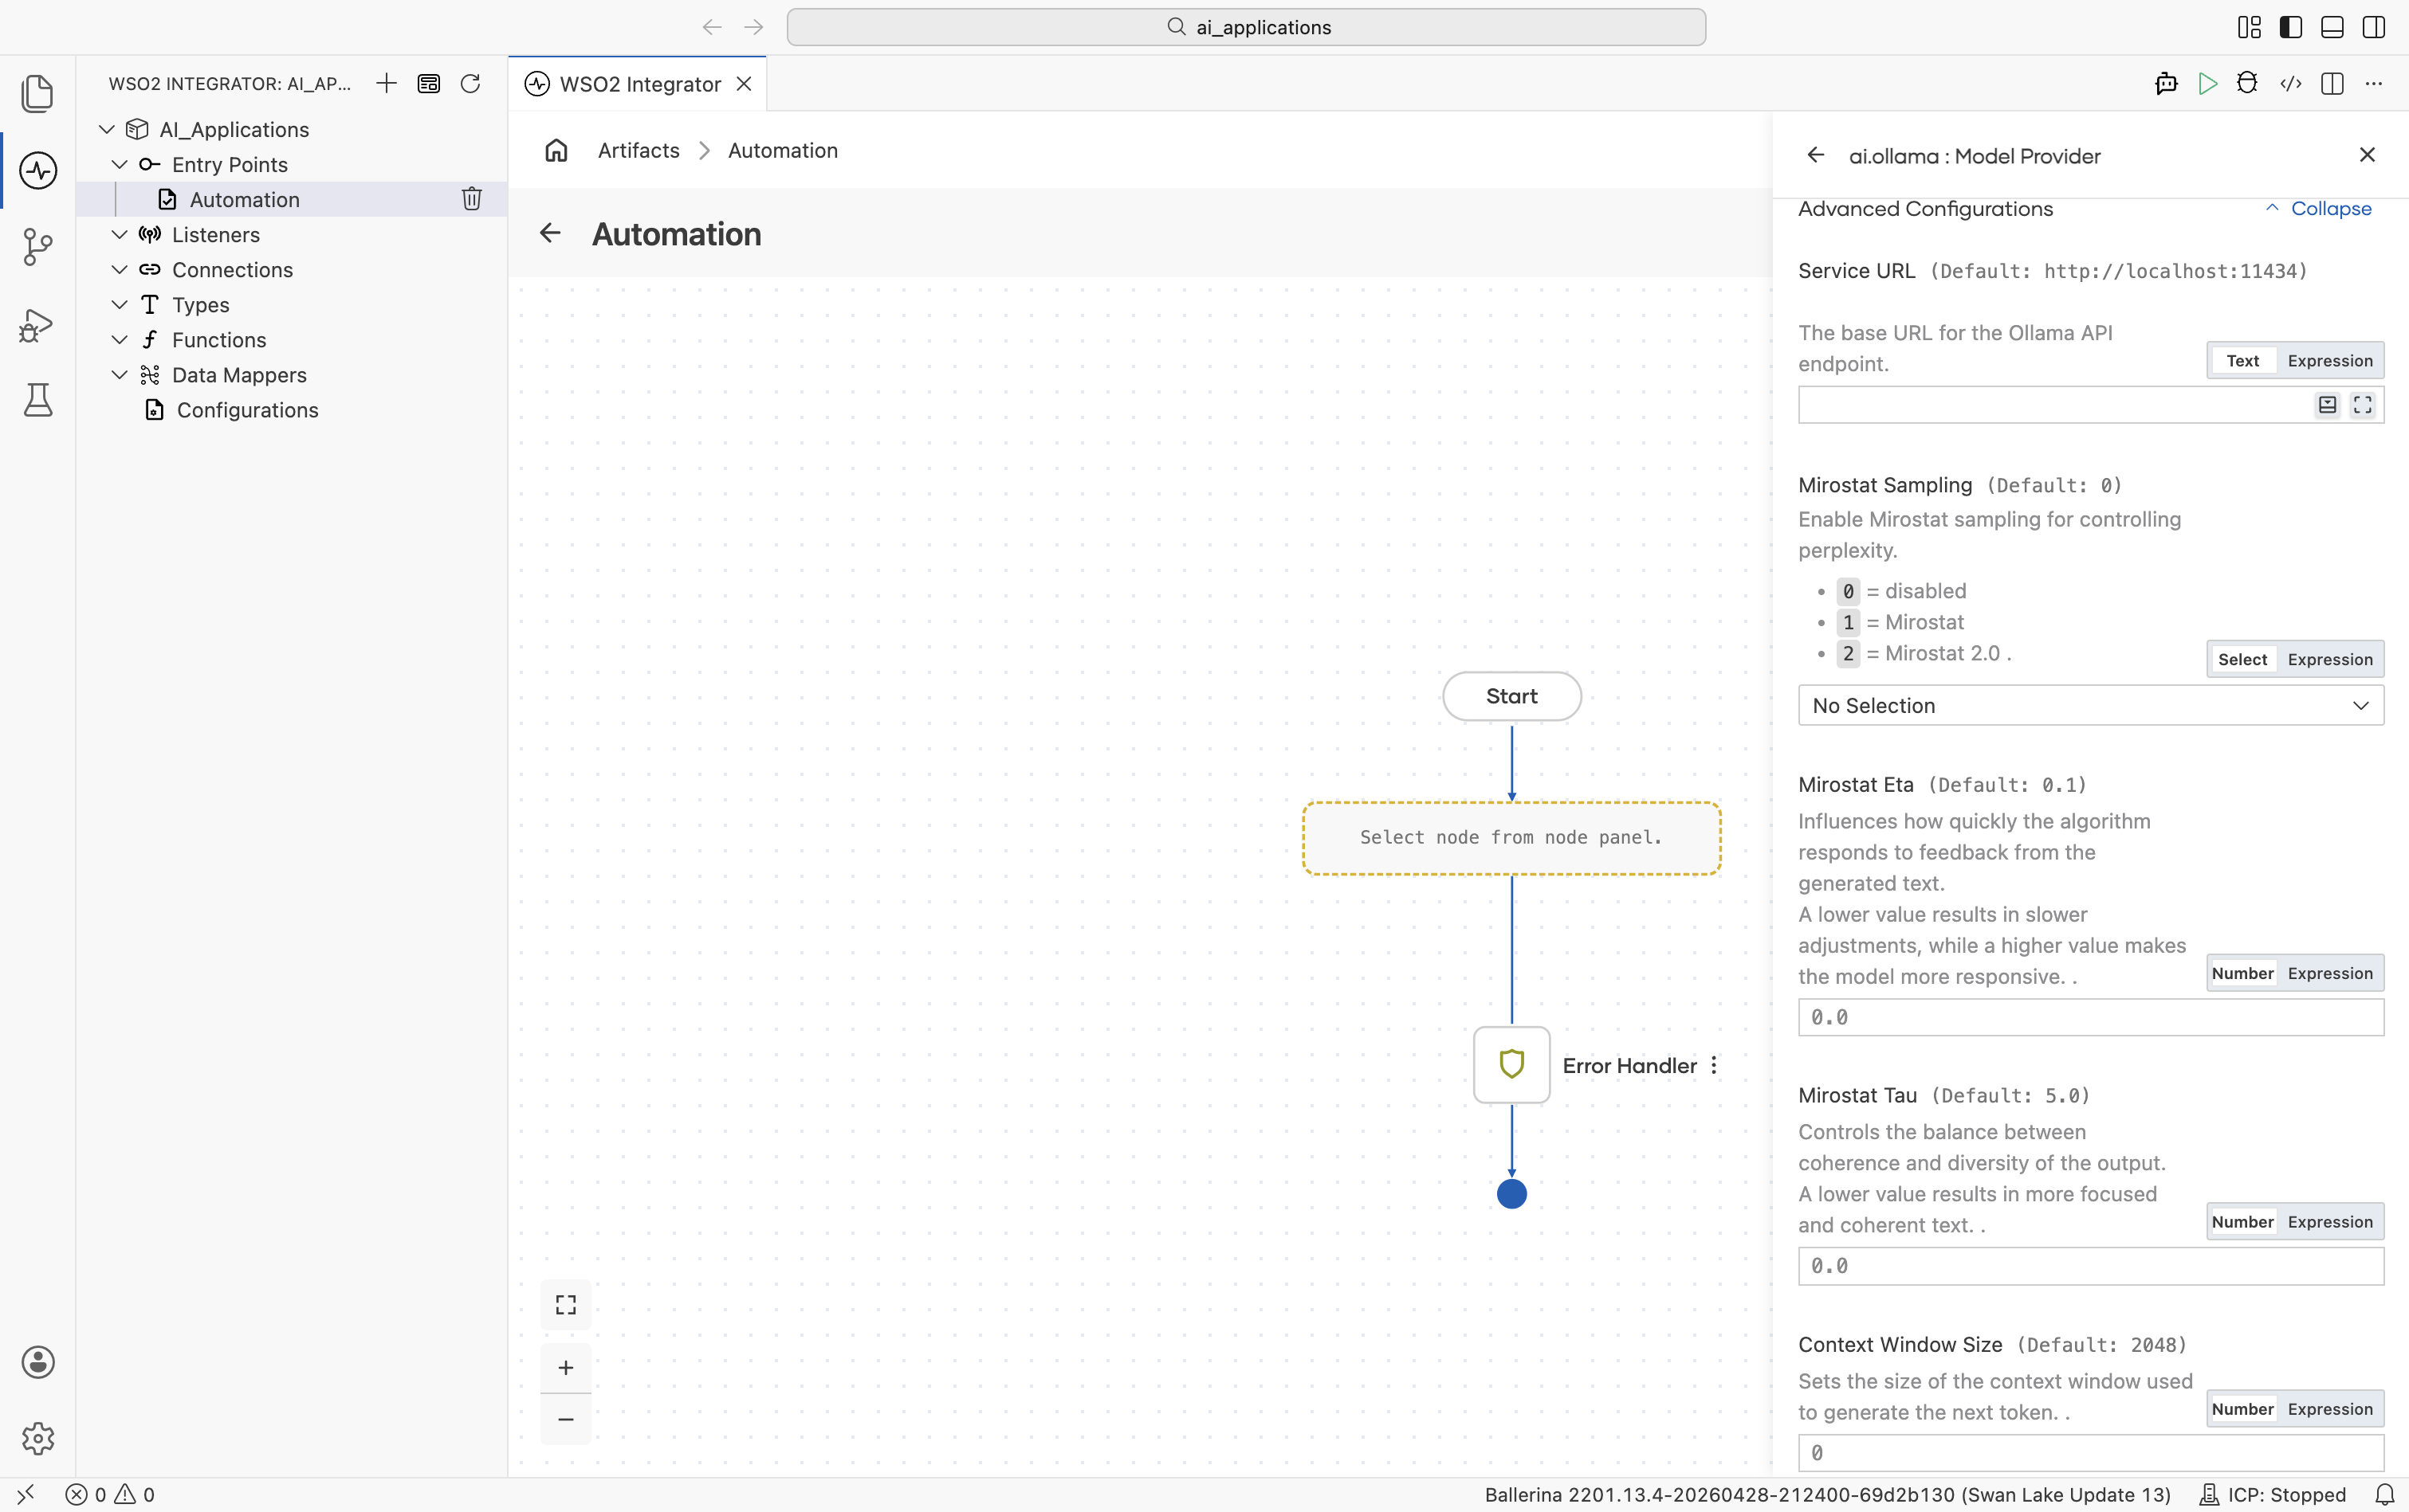Expand the Connections tree node
Image resolution: width=2409 pixels, height=1512 pixels.
(120, 269)
